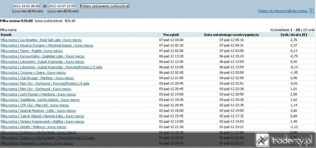Click the Początek column header
This screenshot has width=316, height=148.
click(x=171, y=35)
